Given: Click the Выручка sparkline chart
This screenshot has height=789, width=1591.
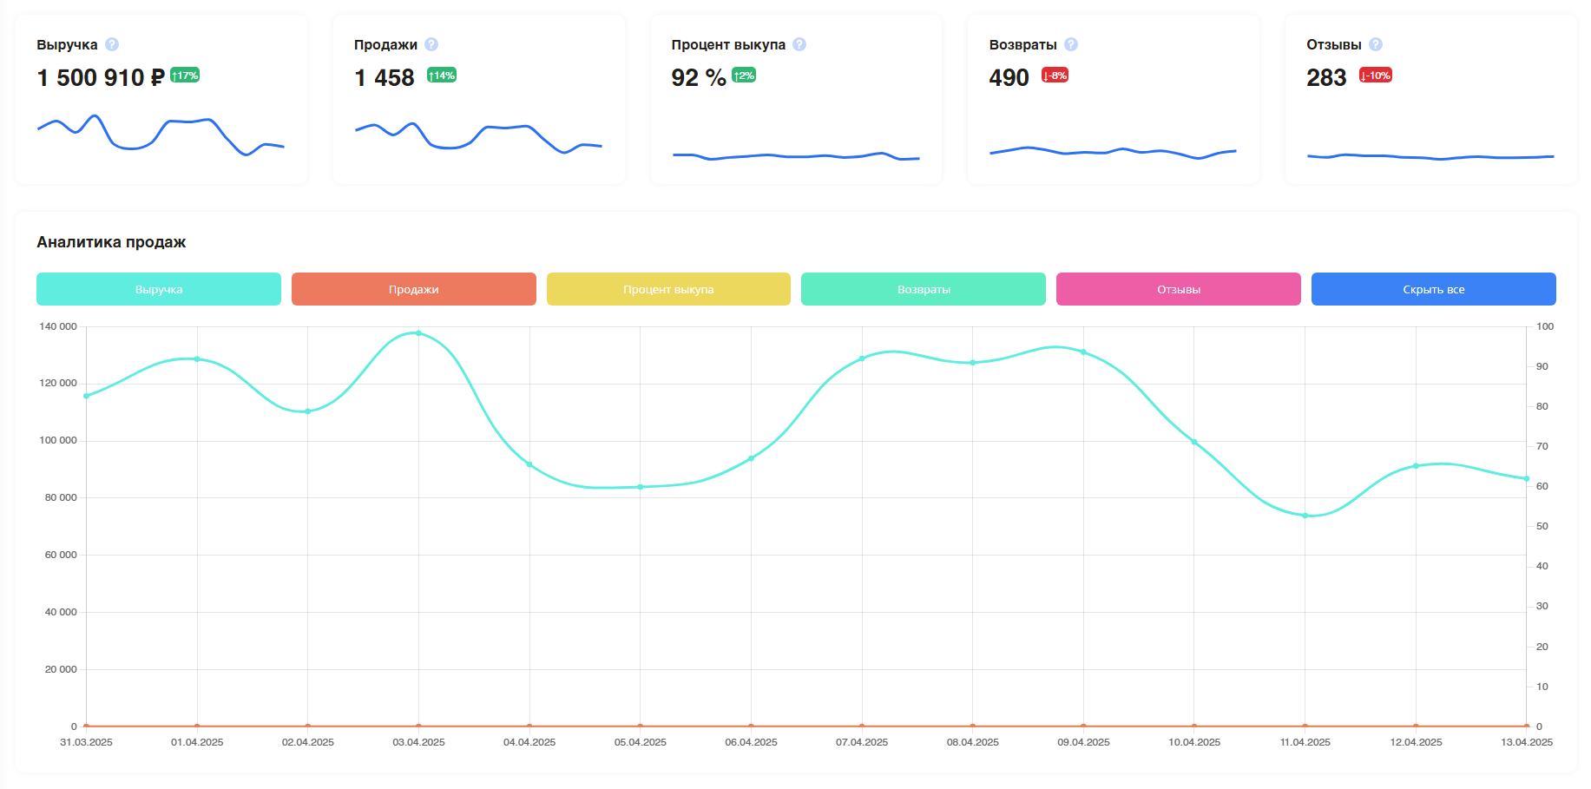Looking at the screenshot, I should (161, 135).
